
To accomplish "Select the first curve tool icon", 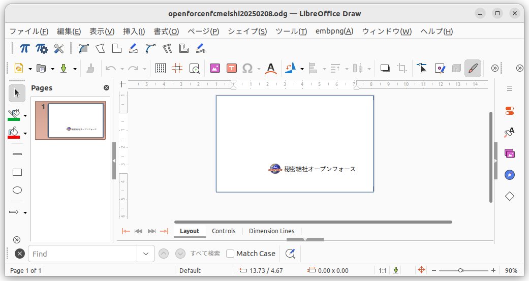I will pyautogui.click(x=84, y=49).
